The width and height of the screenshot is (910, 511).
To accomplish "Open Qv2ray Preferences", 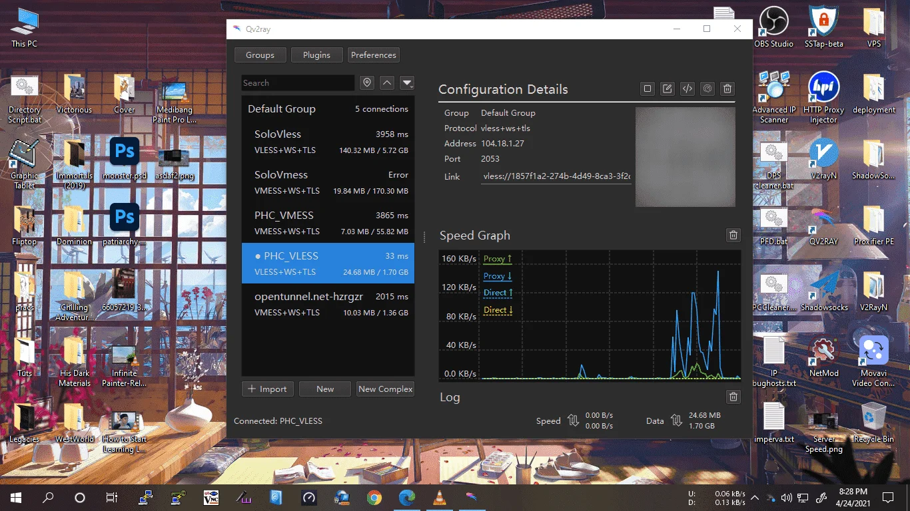I will click(374, 55).
